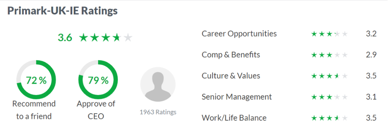This screenshot has height=133, width=389.
Task: Click the Approve of CEO caption
Action: [x=96, y=110]
